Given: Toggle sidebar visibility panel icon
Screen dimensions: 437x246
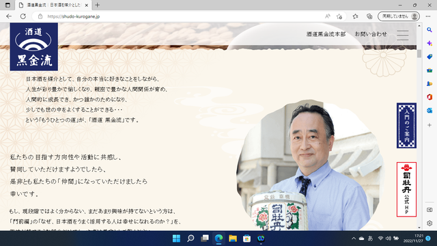Looking at the screenshot, I should [429, 210].
